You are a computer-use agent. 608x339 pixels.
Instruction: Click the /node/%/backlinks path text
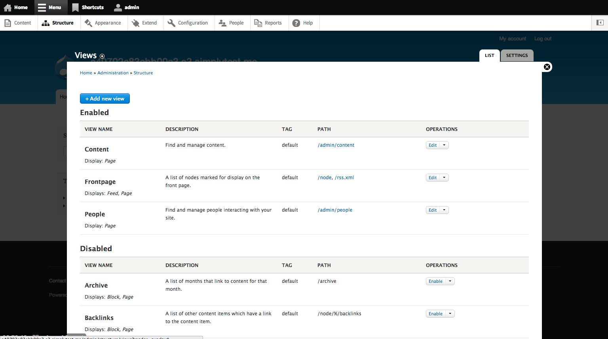[339, 314]
